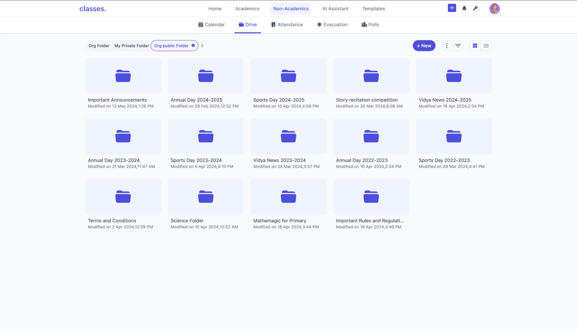Open the Calendar tab
This screenshot has width=577, height=331.
point(211,25)
